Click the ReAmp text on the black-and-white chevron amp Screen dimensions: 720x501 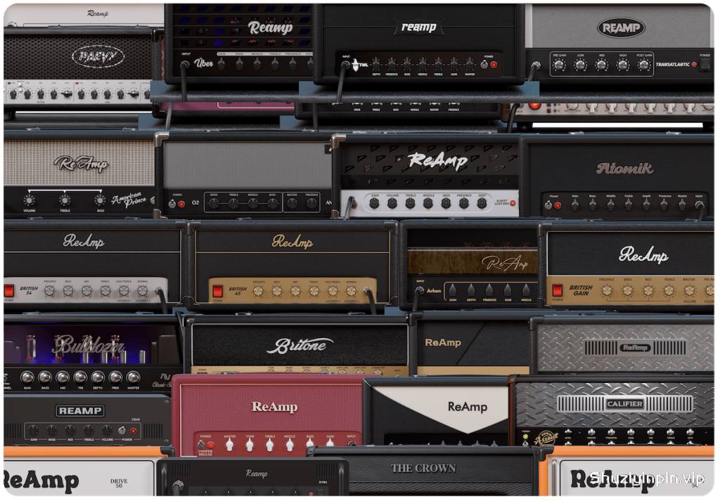pyautogui.click(x=468, y=406)
